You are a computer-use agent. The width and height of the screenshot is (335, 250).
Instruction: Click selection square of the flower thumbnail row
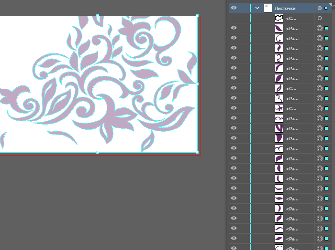point(326,108)
